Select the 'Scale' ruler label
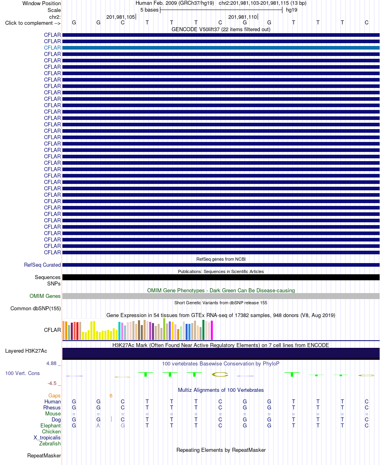Image resolution: width=380 pixels, height=465 pixels. click(54, 10)
